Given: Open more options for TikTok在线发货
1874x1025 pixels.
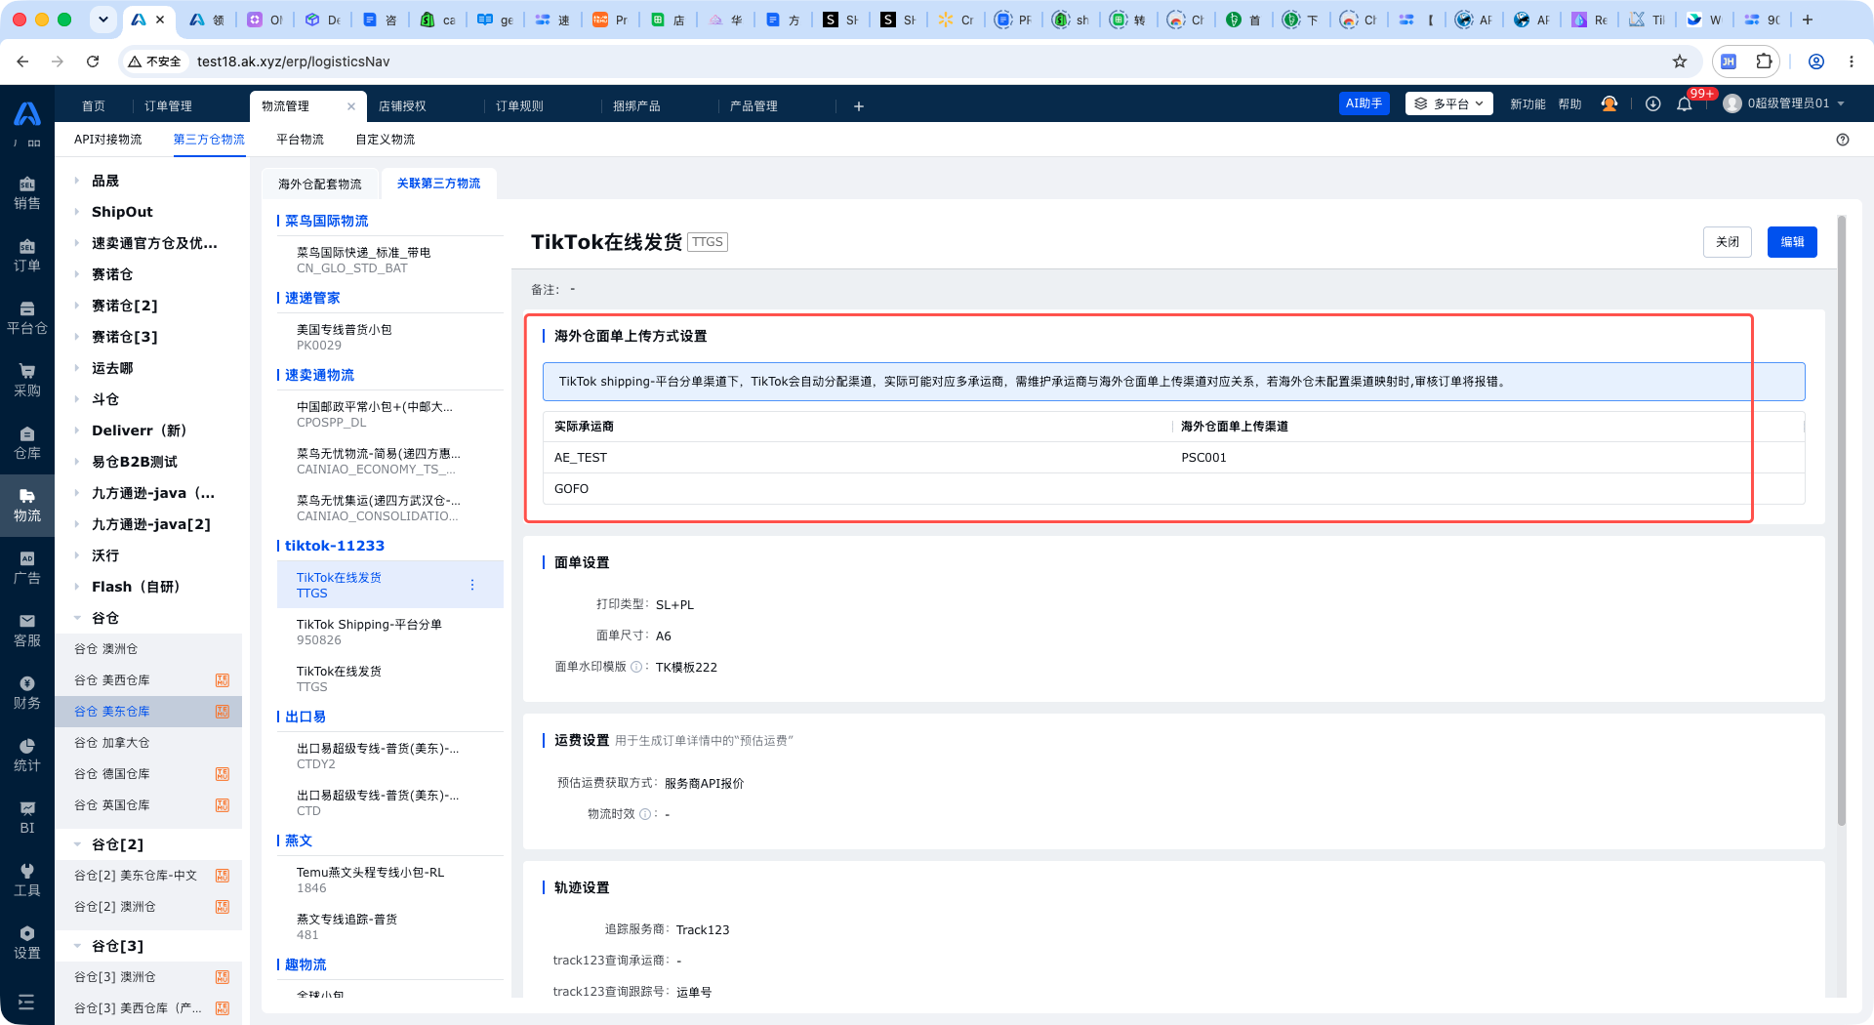Looking at the screenshot, I should 472,585.
